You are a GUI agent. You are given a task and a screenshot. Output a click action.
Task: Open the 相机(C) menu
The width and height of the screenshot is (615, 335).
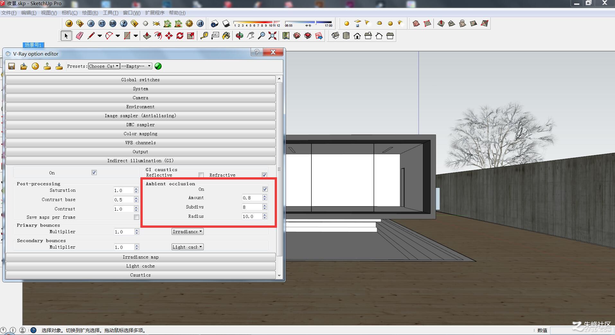pyautogui.click(x=69, y=13)
